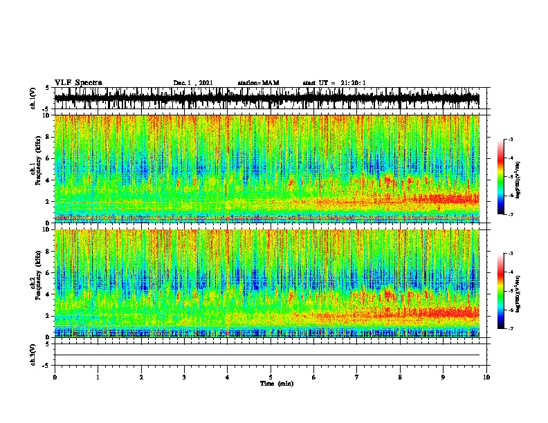Click the ch.1 color bar PSD unit label
This screenshot has height=423, width=548.
click(518, 180)
